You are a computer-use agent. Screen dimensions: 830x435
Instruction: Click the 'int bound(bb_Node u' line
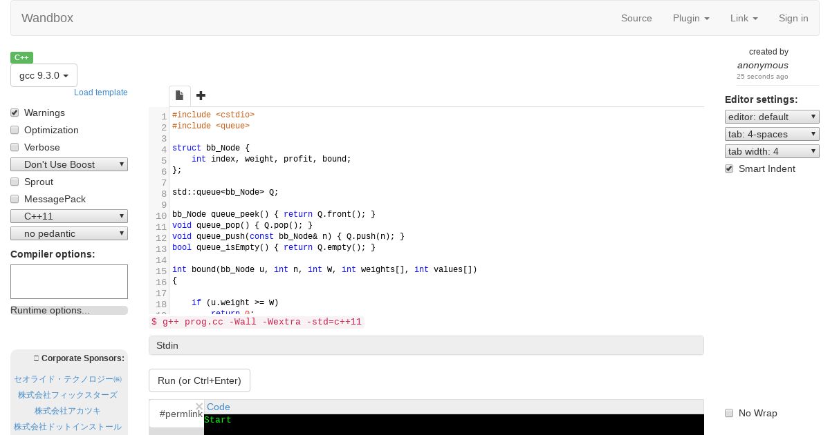point(324,269)
